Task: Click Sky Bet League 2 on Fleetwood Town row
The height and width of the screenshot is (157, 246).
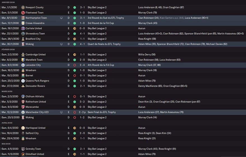Action: [x=97, y=13]
